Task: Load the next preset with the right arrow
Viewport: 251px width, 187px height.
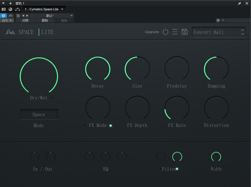Action: point(27,16)
